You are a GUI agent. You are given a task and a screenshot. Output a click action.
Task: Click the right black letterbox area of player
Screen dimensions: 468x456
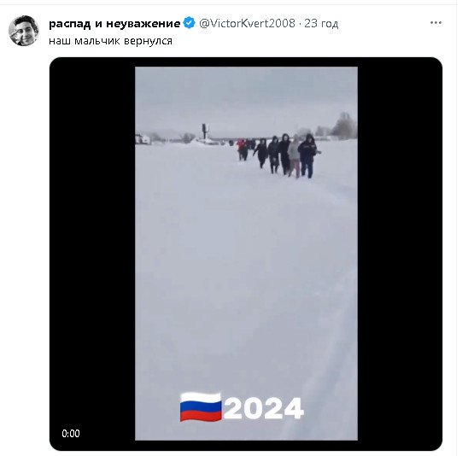point(400,253)
